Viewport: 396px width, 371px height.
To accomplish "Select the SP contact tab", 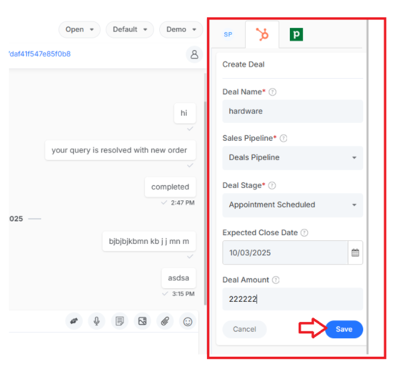I will (228, 35).
